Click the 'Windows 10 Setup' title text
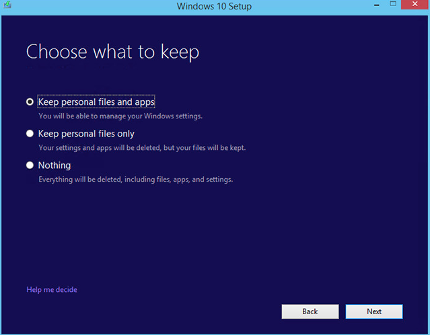The image size is (430, 335). (x=214, y=6)
